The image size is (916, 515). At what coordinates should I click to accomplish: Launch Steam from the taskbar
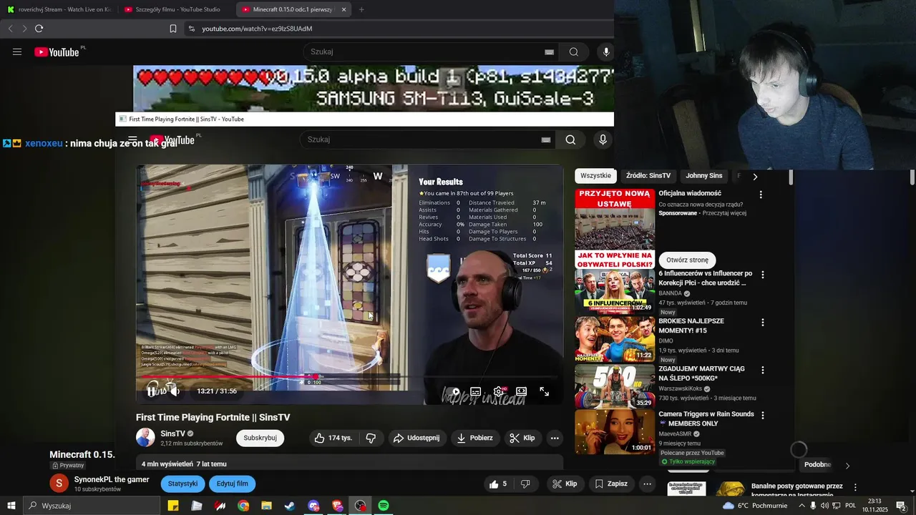coord(290,506)
